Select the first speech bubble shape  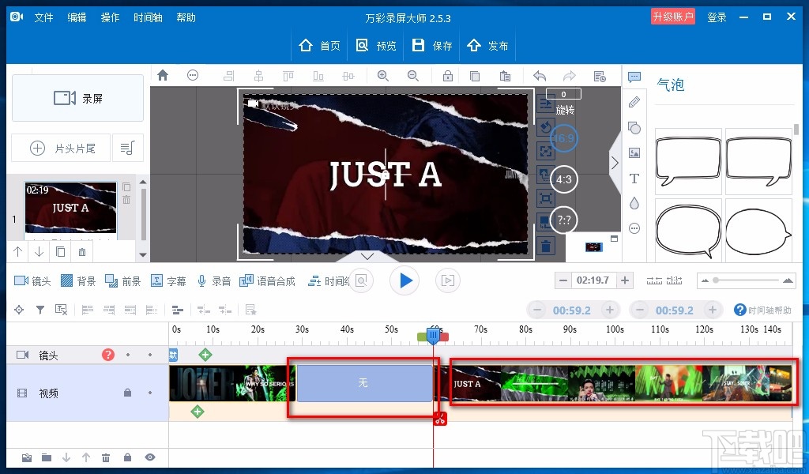(688, 161)
